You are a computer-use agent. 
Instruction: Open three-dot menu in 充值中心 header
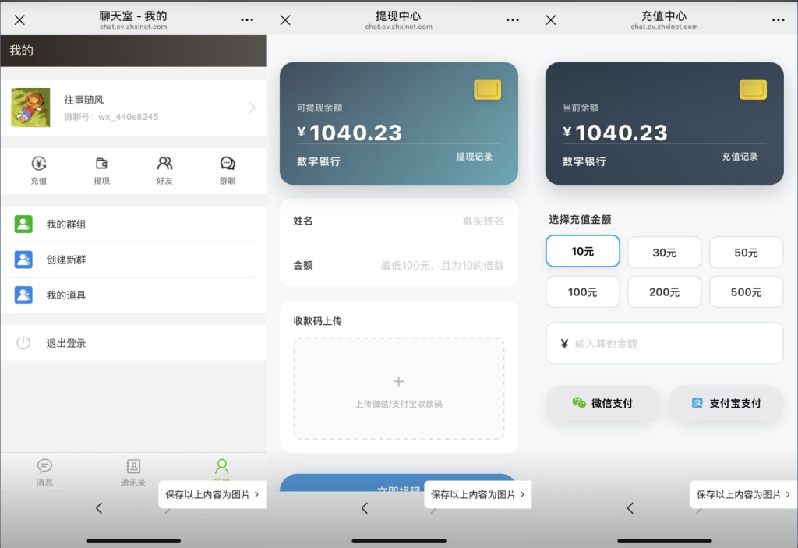[x=778, y=20]
